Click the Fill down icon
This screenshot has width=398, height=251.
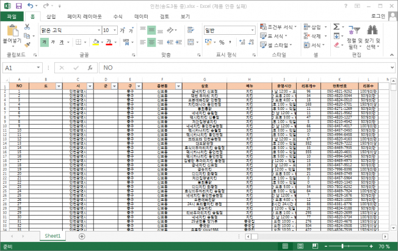(x=336, y=36)
